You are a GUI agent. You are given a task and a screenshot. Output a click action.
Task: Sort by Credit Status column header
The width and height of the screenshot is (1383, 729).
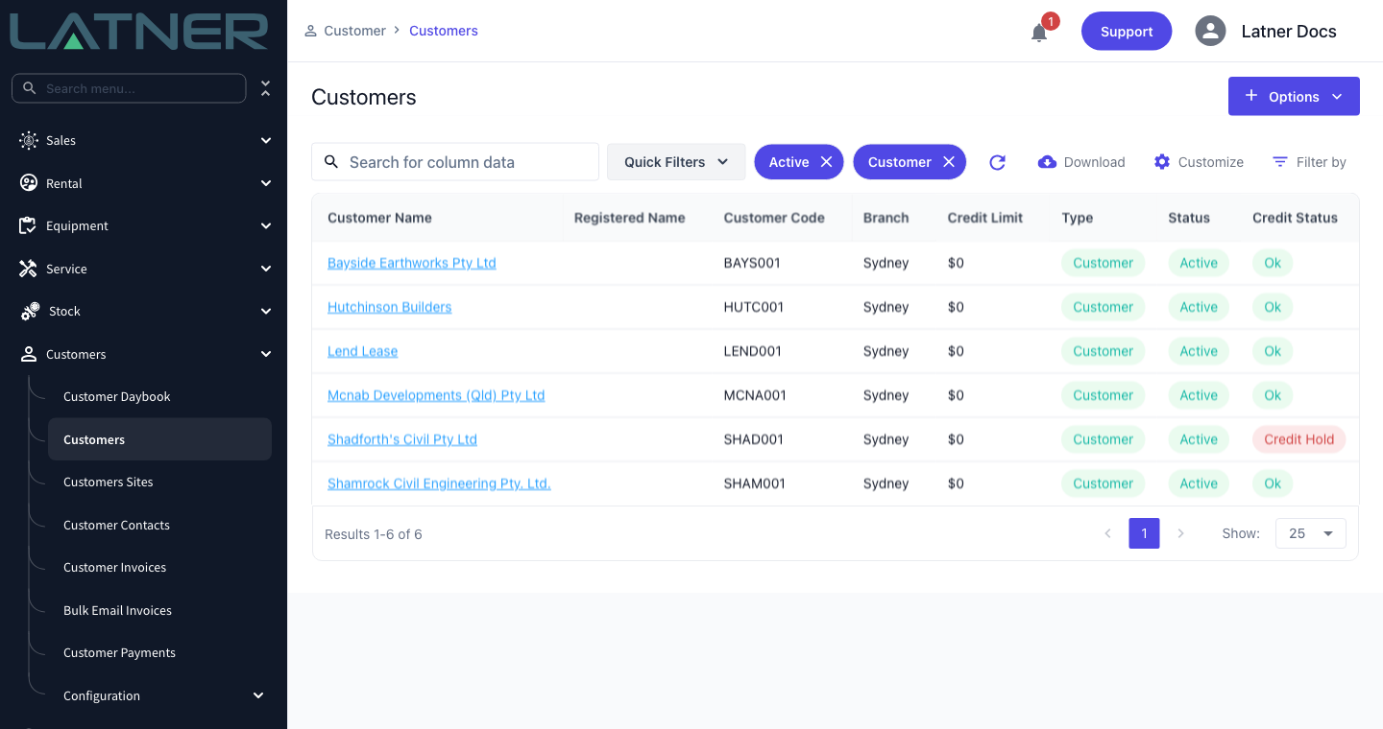tap(1295, 218)
